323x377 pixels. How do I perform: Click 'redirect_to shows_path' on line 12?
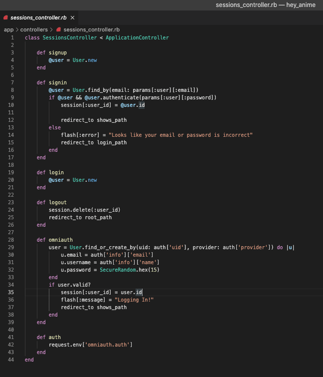point(94,120)
